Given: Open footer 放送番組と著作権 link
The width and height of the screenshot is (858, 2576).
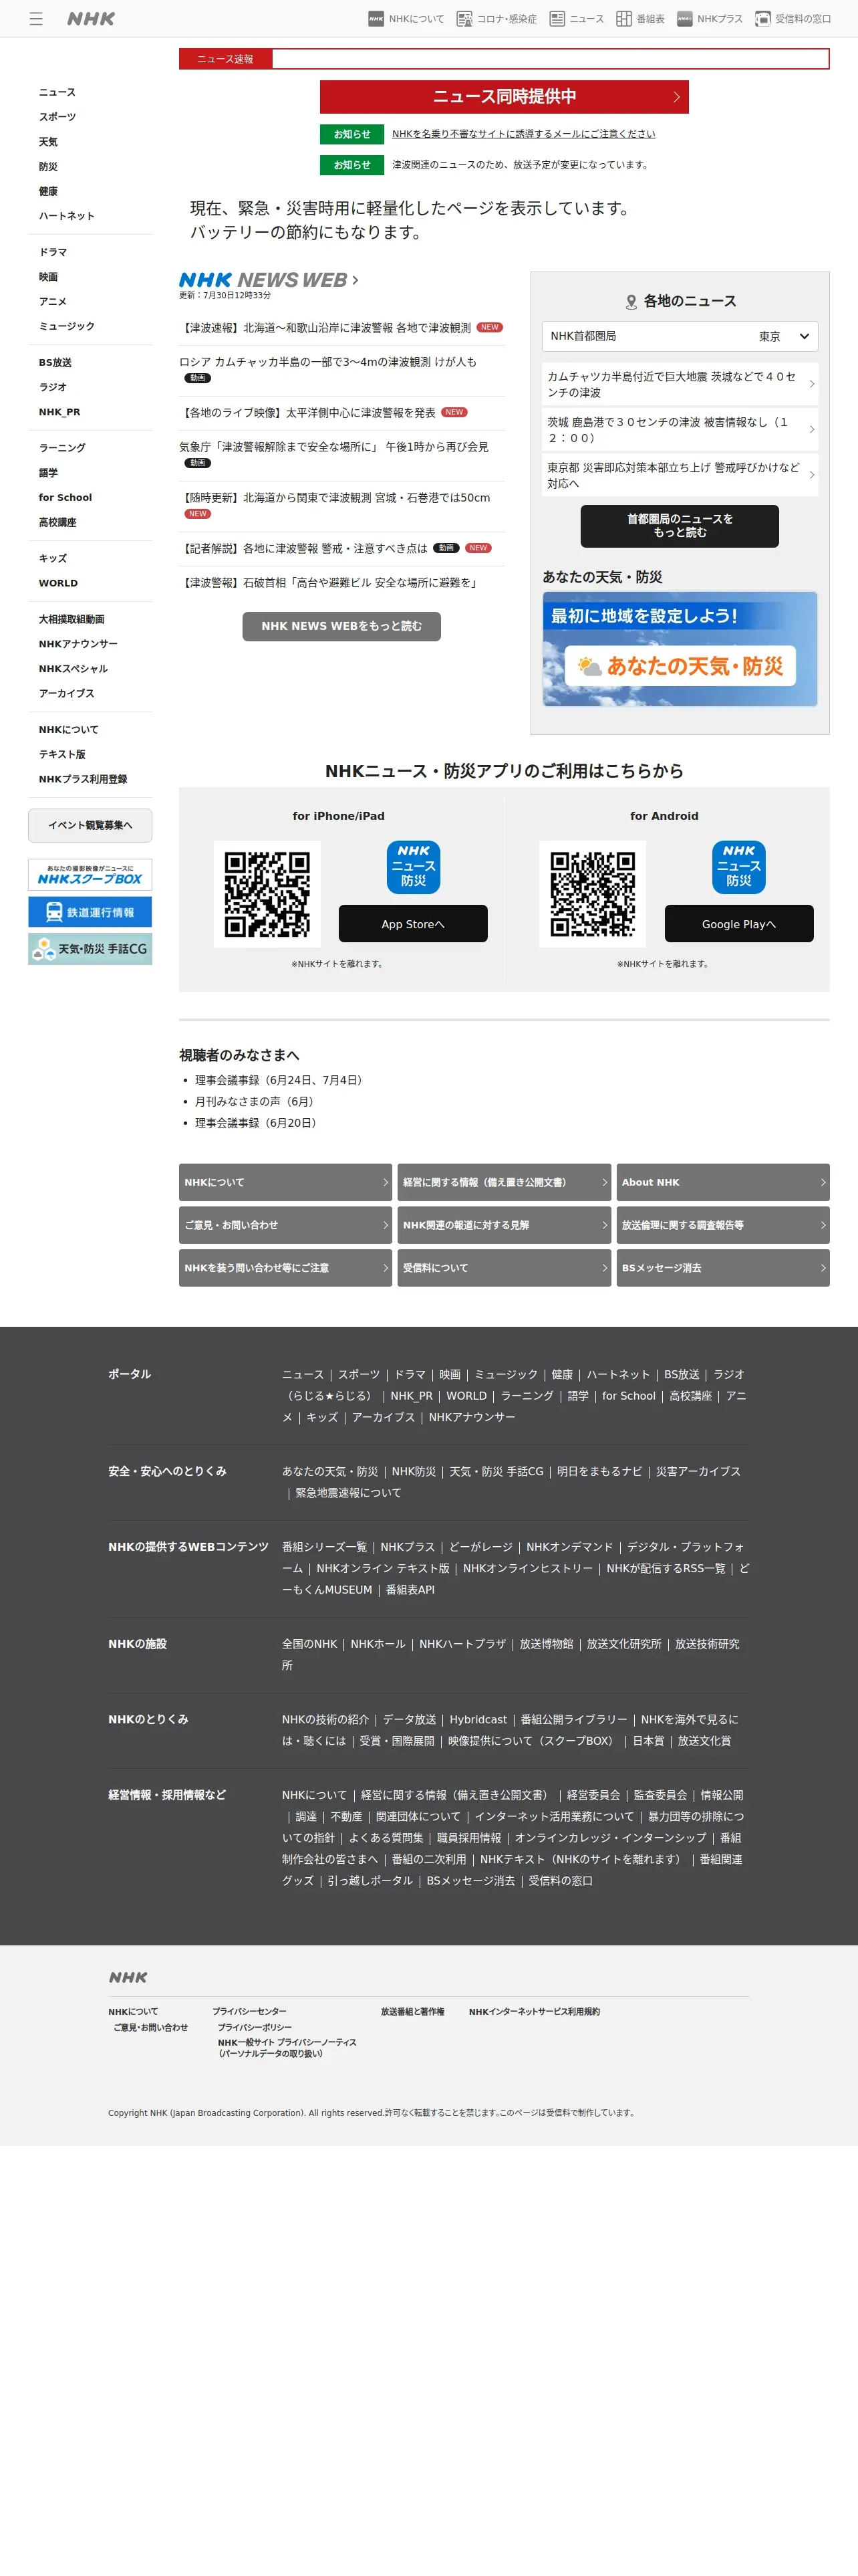Looking at the screenshot, I should 412,2011.
